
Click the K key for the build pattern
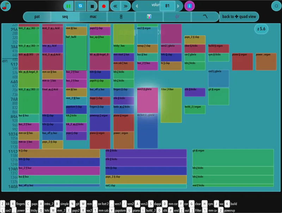pos(227,204)
